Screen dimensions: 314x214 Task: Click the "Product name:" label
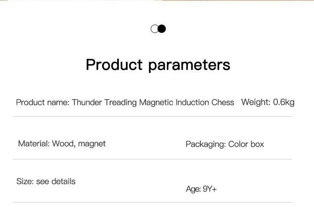[43, 103]
